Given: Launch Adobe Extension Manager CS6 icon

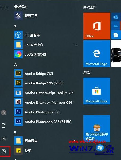Looking at the screenshot, I should [18, 102].
